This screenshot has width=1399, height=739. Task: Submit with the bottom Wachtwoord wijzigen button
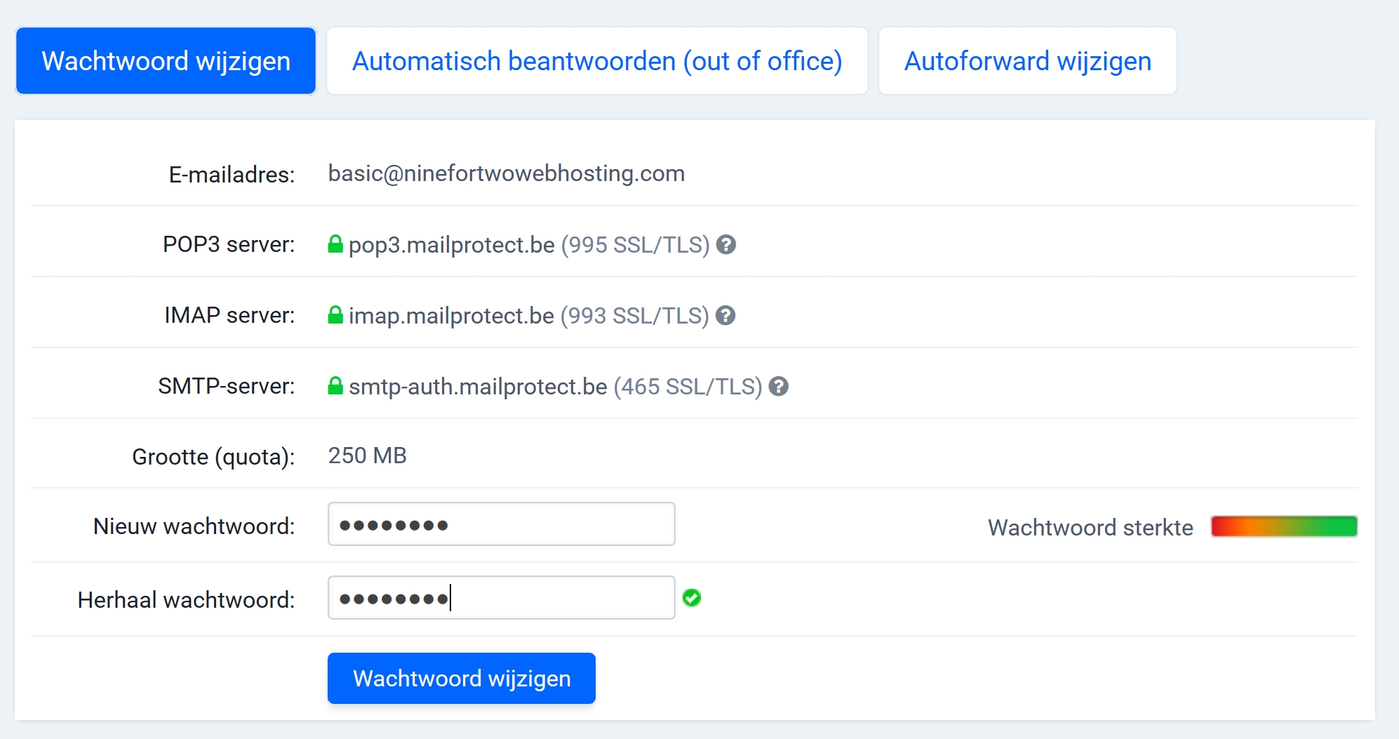point(461,679)
